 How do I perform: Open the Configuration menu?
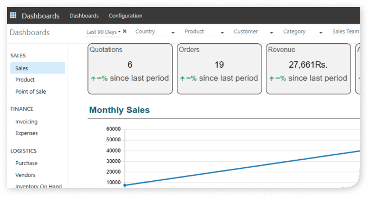pos(125,16)
